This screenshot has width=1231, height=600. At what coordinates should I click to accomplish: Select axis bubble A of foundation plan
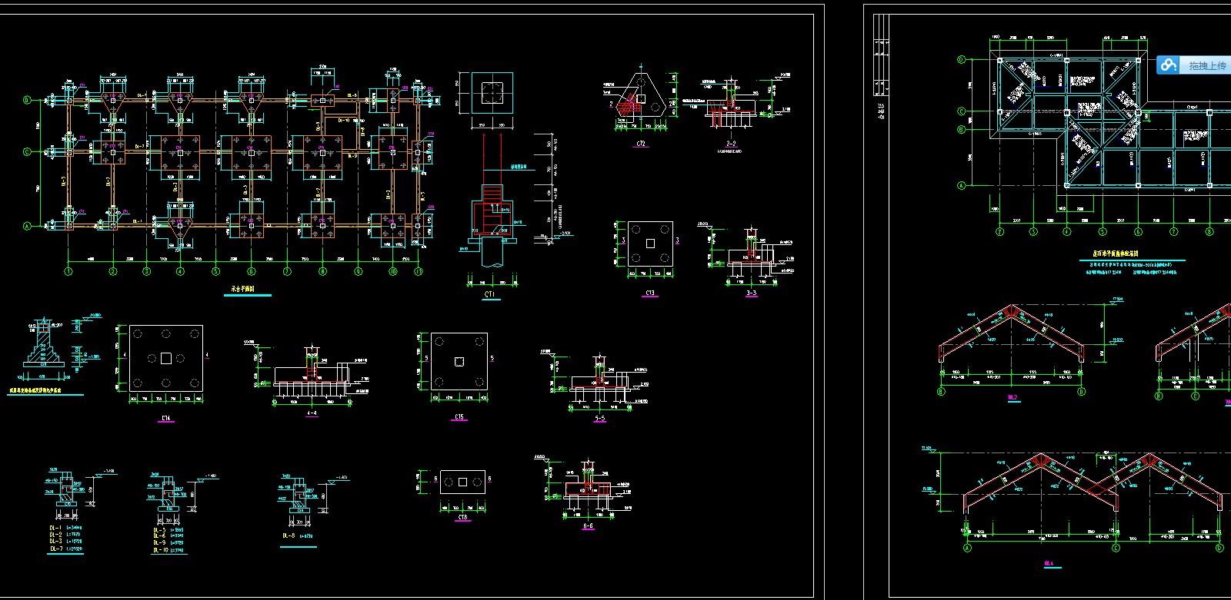tap(28, 226)
